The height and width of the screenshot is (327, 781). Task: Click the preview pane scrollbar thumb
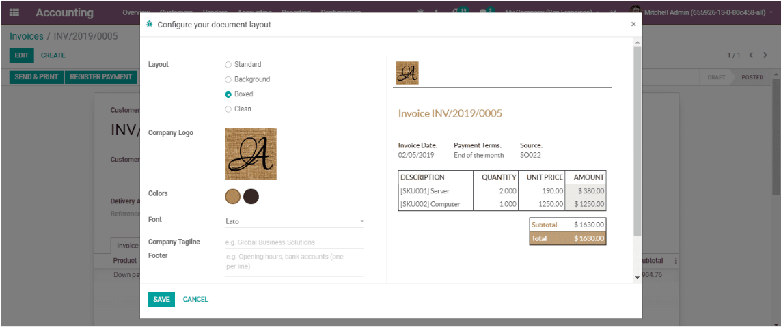coord(637,142)
